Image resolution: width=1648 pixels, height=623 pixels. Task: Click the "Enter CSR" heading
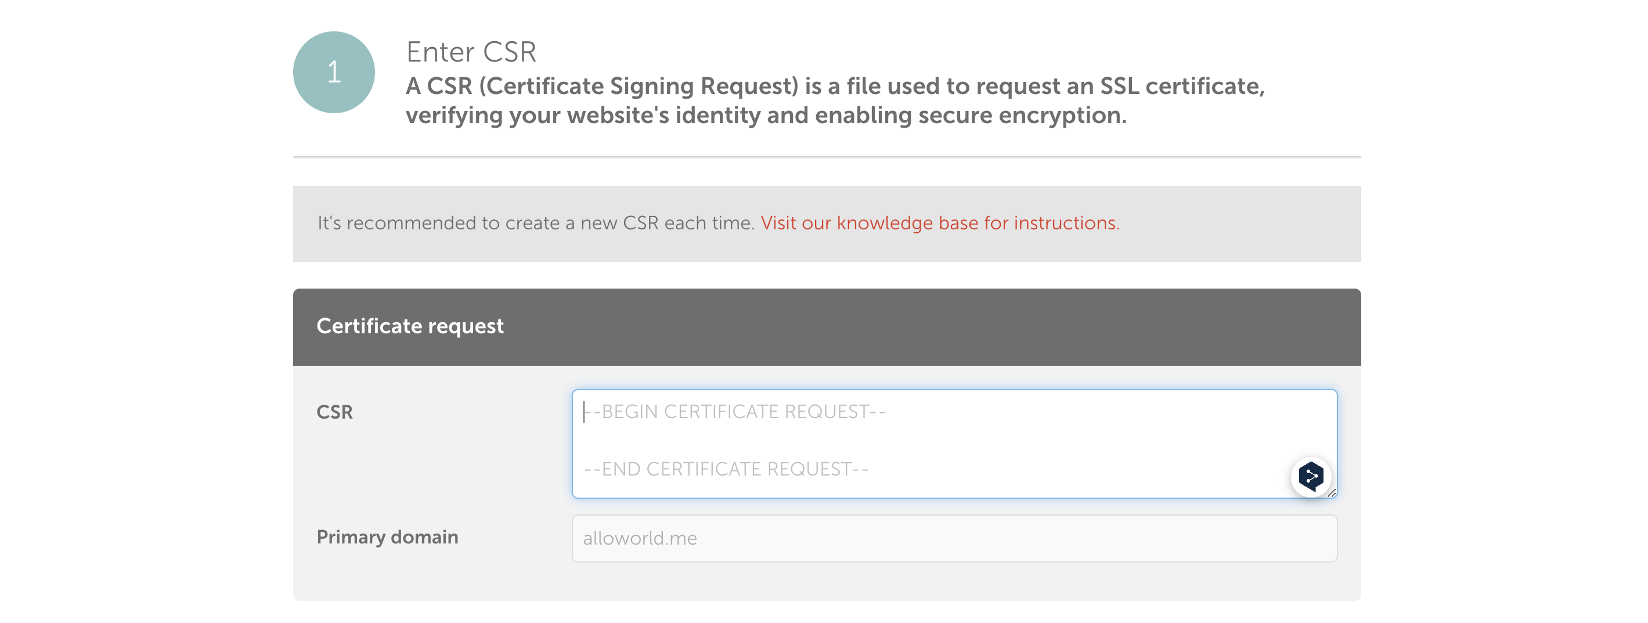[x=471, y=52]
